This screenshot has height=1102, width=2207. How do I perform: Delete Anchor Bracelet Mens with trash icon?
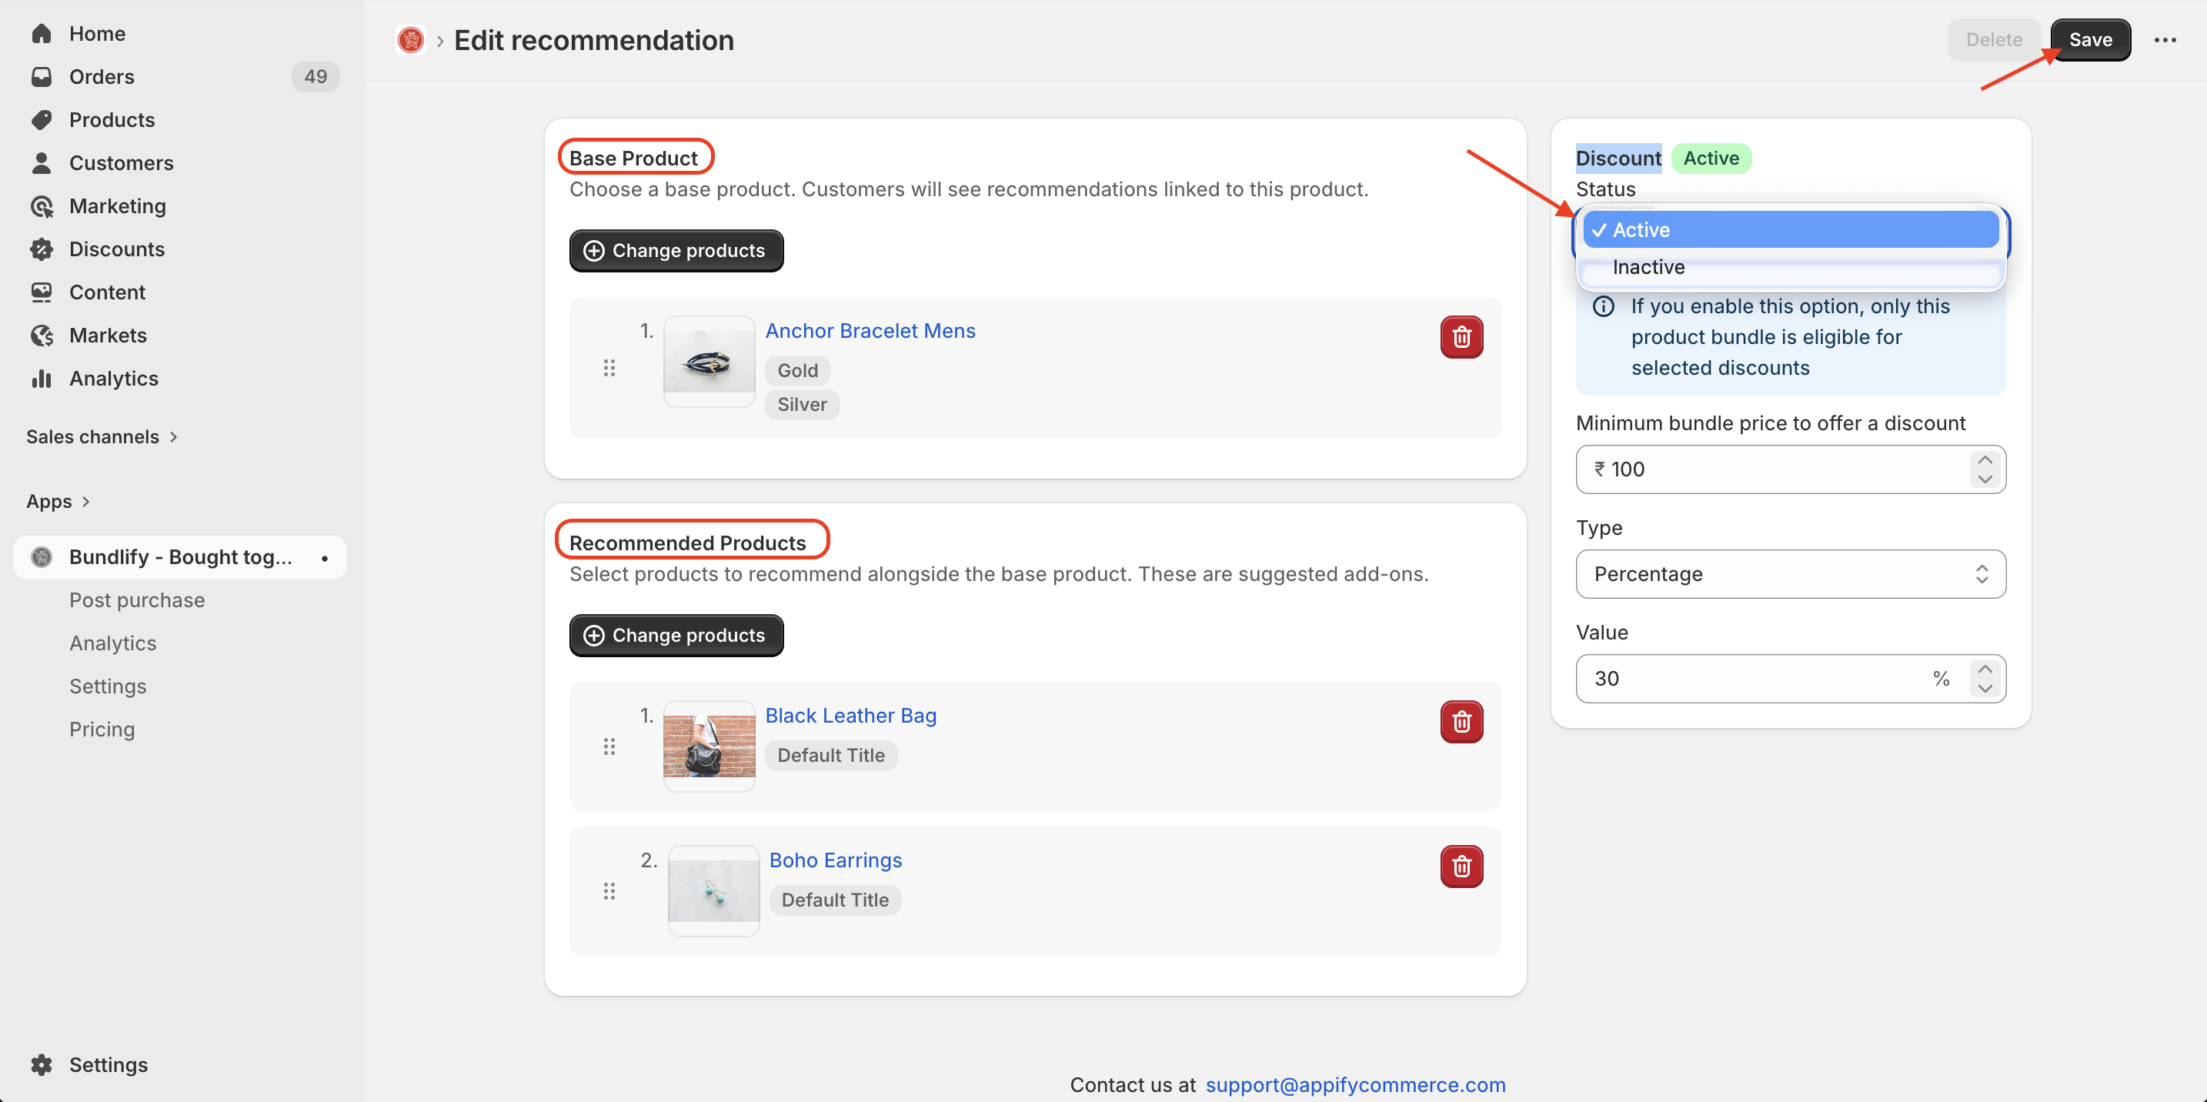(1461, 337)
